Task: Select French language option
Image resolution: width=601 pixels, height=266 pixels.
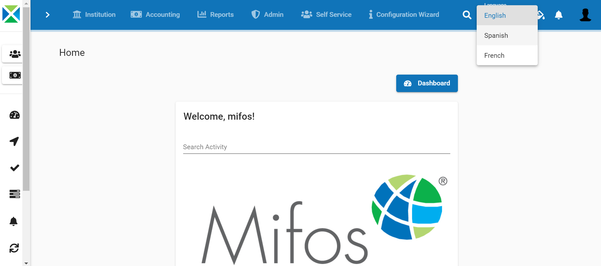Action: (x=507, y=56)
